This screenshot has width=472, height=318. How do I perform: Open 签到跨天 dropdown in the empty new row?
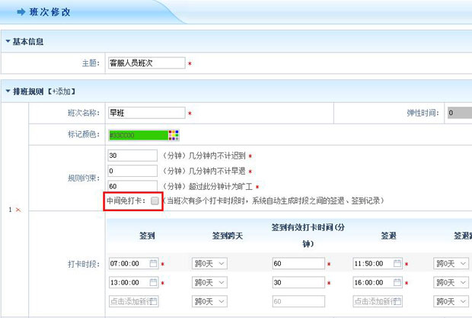[209, 301]
